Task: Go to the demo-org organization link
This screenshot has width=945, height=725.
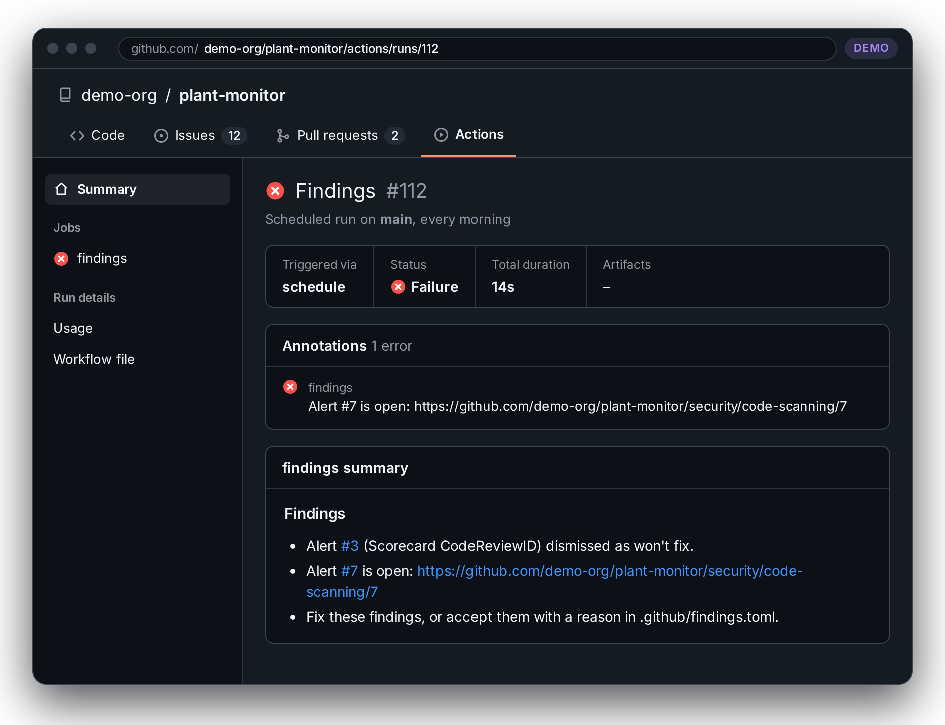Action: [x=119, y=95]
